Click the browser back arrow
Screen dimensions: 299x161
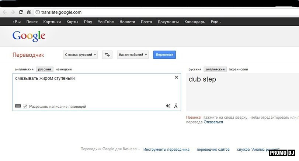click(x=5, y=12)
